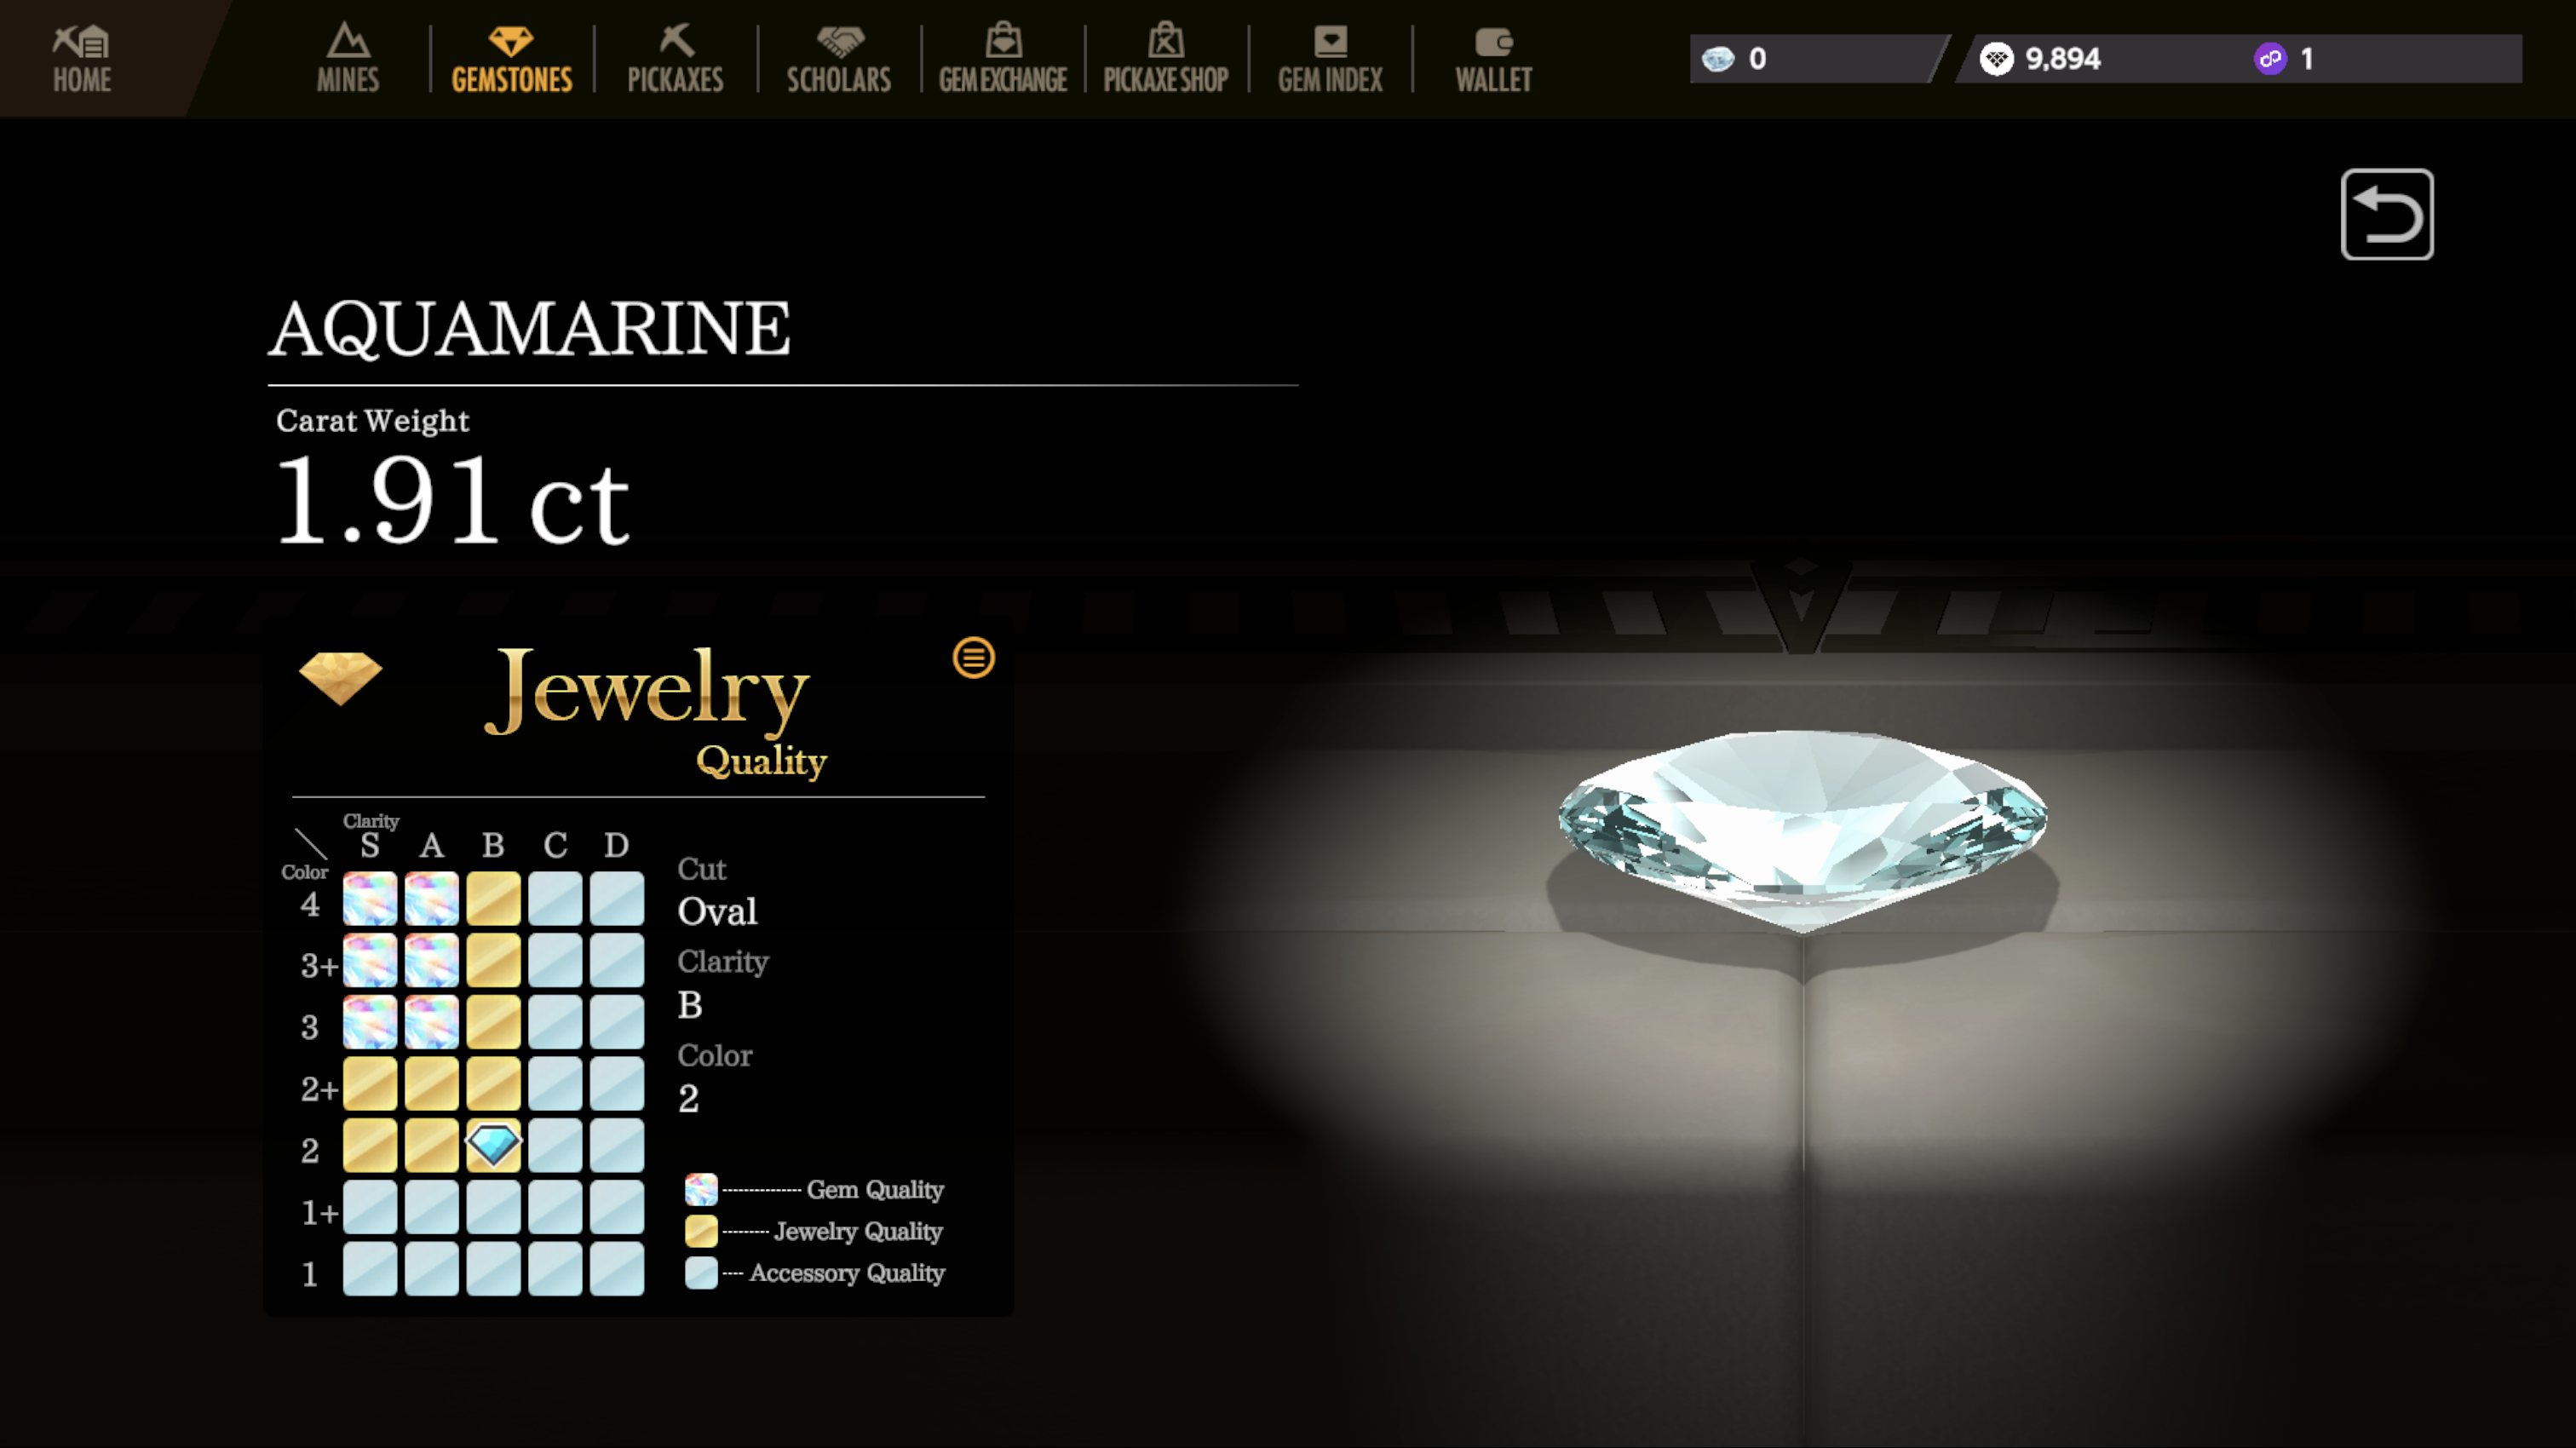
Task: Go to the Home screen
Action: (82, 60)
